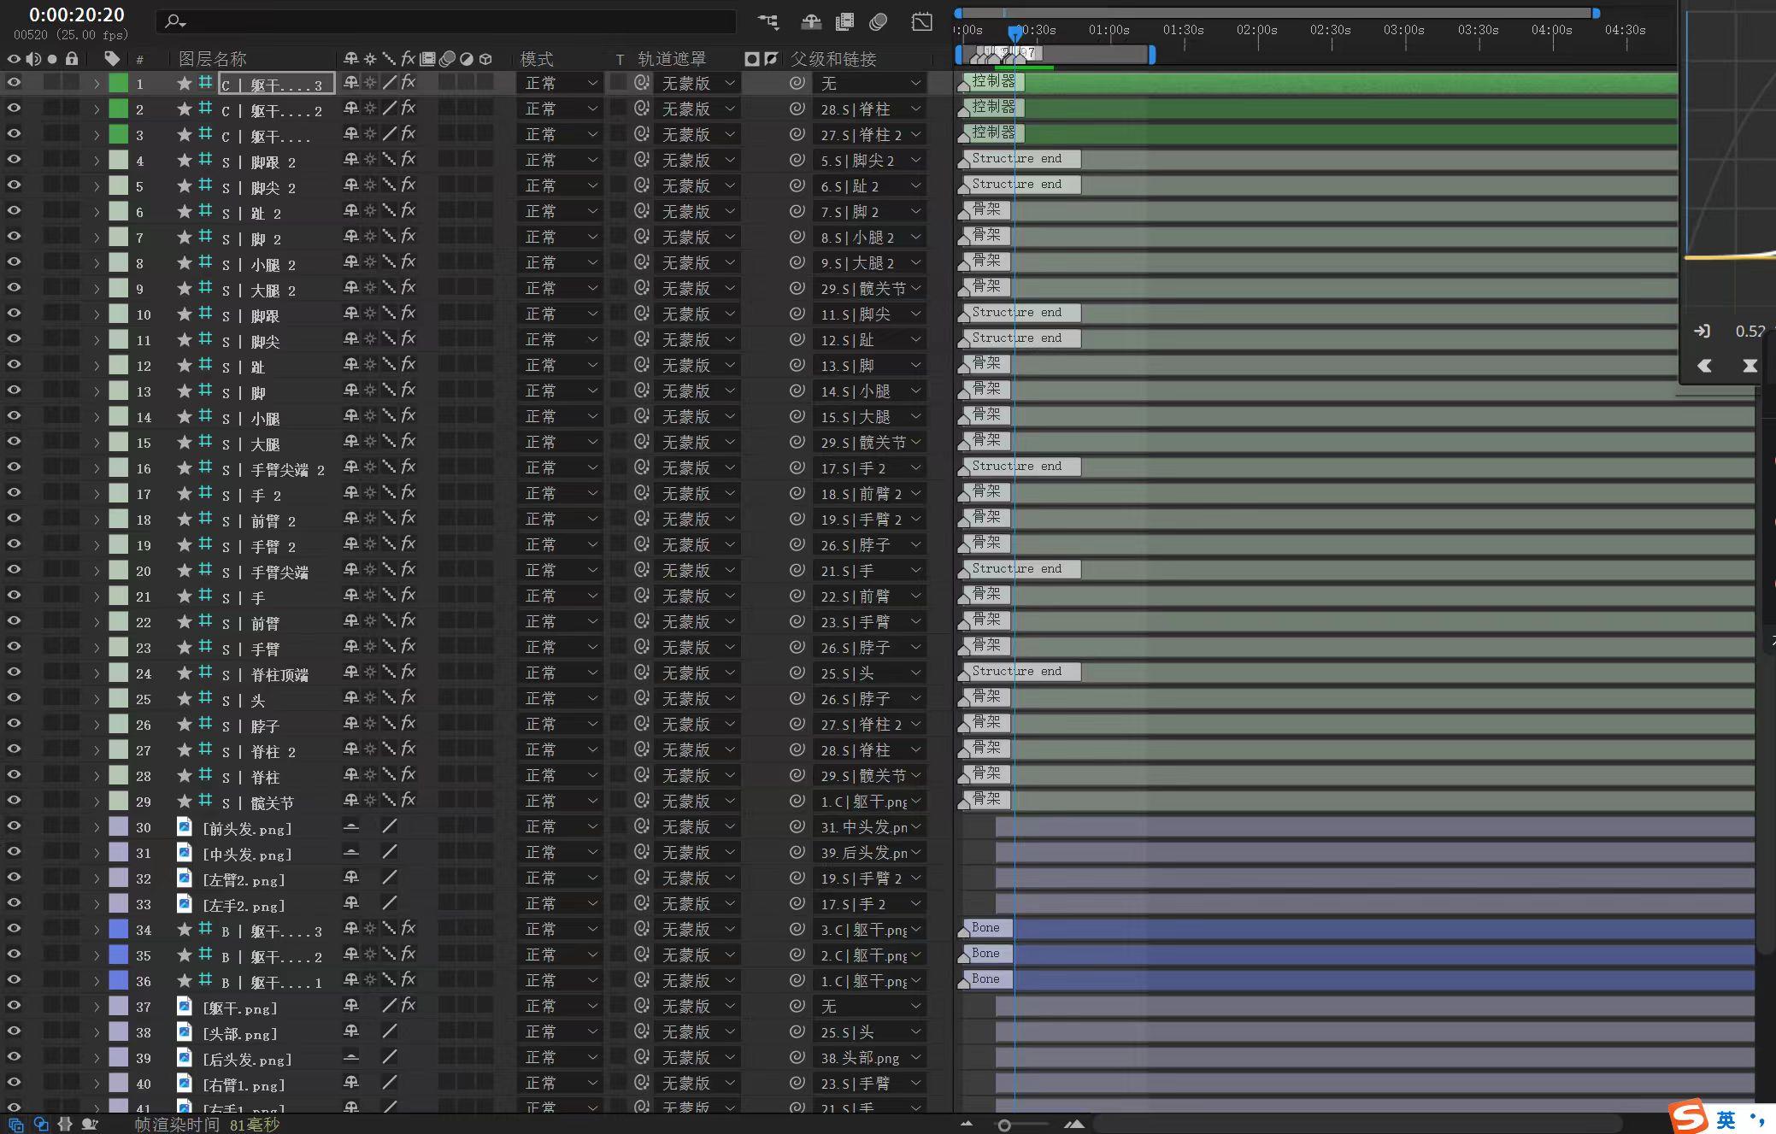1776x1134 pixels.
Task: Toggle the Shy layers hide switch
Action: [x=810, y=22]
